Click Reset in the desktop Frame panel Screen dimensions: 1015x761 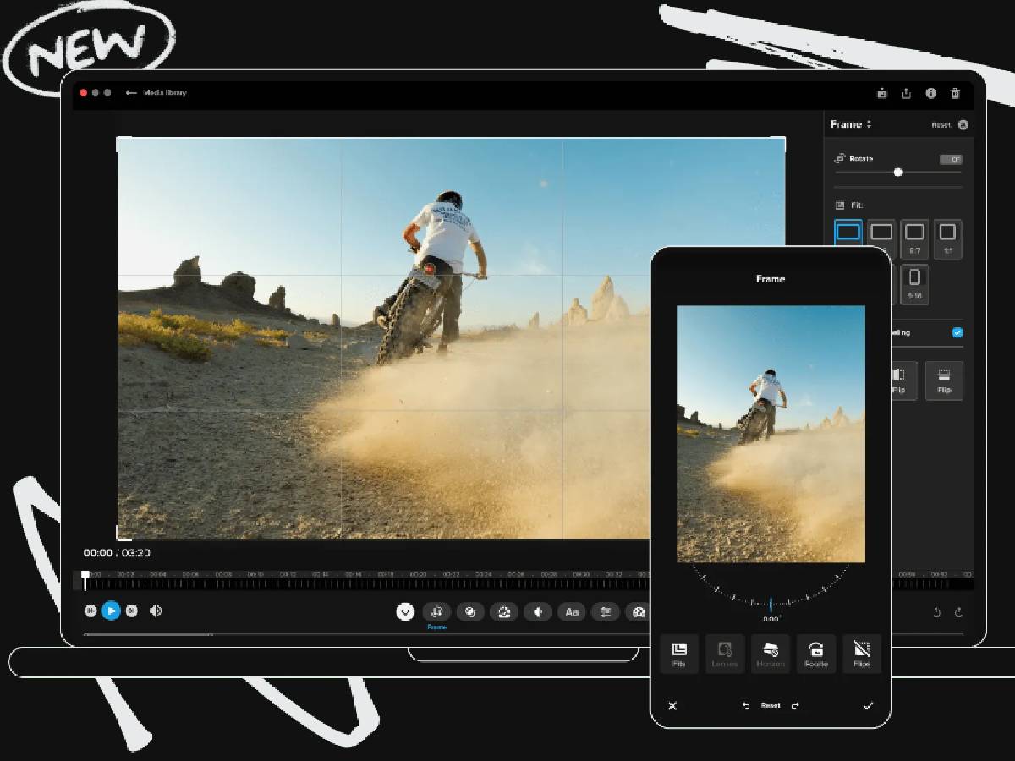[x=941, y=125]
